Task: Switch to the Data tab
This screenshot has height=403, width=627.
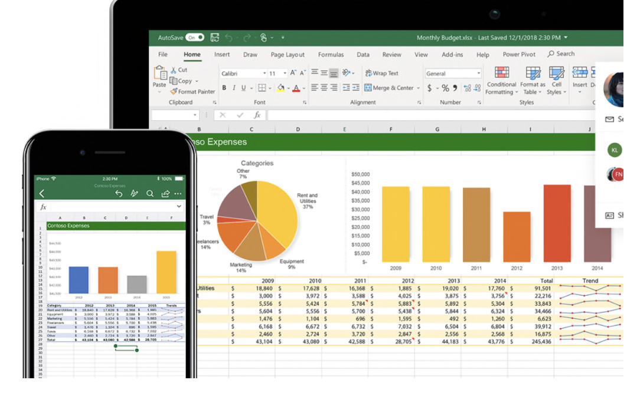Action: click(x=363, y=54)
